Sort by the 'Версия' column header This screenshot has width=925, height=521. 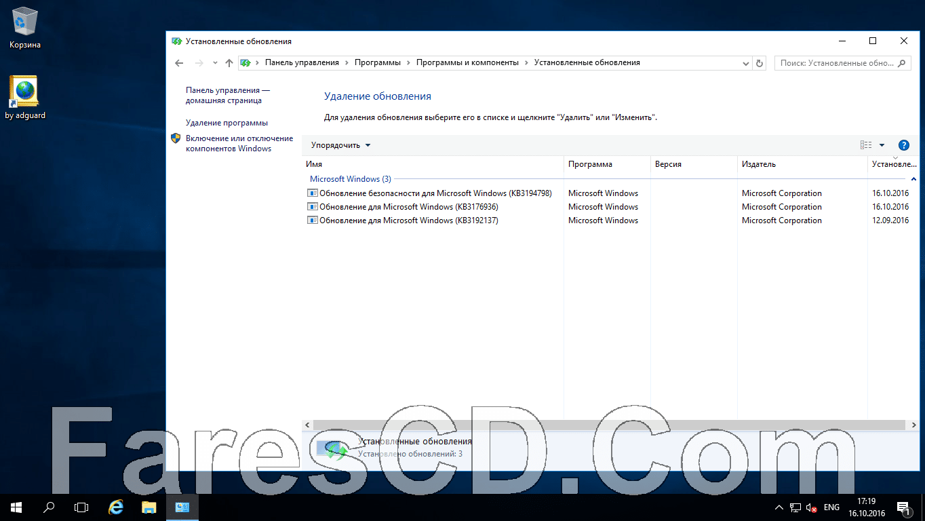694,164
